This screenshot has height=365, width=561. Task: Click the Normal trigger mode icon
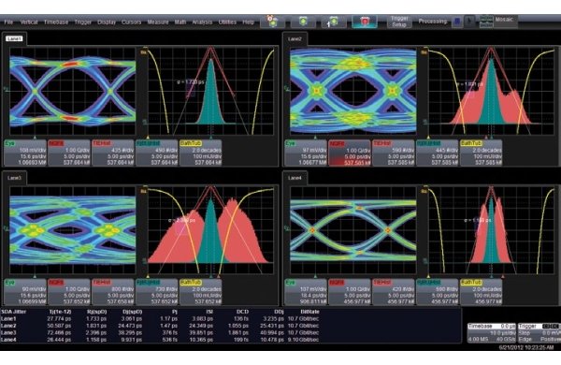click(x=303, y=22)
